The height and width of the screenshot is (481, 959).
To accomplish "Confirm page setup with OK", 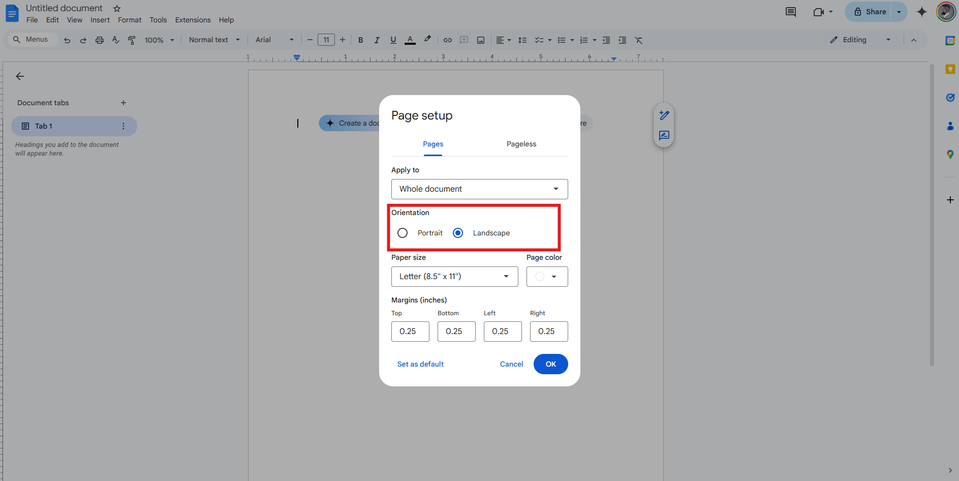I will tap(550, 364).
